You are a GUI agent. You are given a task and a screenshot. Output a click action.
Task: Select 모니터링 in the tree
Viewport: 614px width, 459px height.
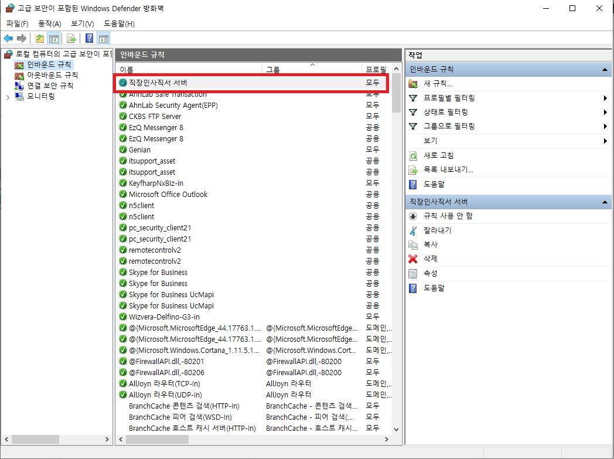(41, 96)
